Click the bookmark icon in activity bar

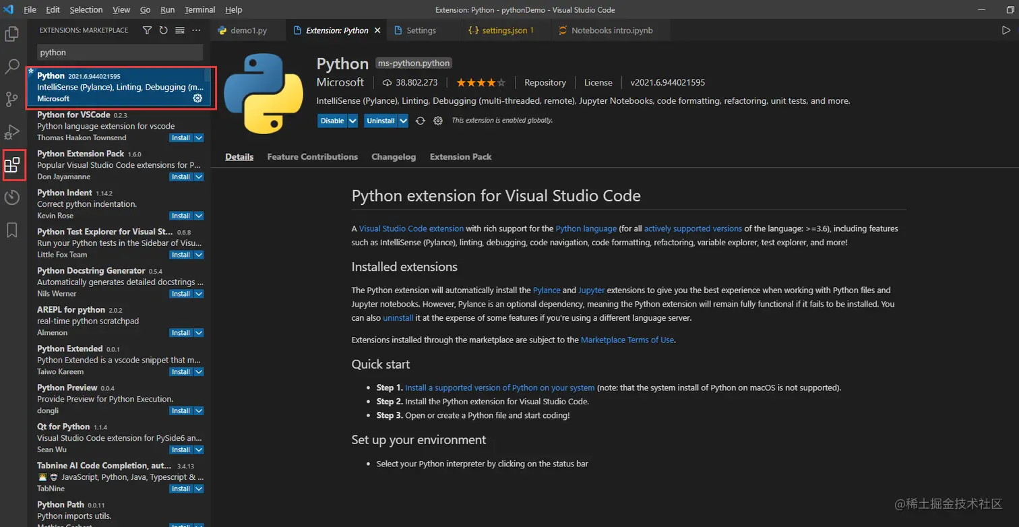(12, 230)
